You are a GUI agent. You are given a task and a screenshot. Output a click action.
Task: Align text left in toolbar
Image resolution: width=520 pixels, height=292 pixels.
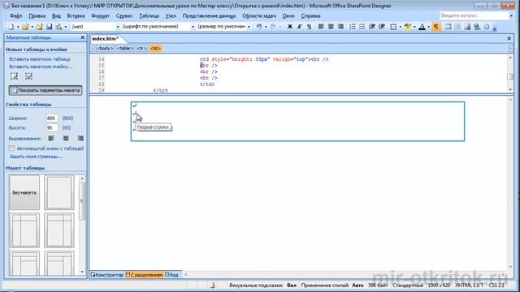tap(321, 27)
